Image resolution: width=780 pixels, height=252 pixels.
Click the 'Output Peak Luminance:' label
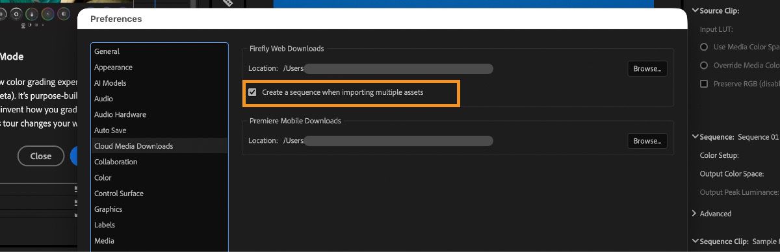tap(739, 192)
